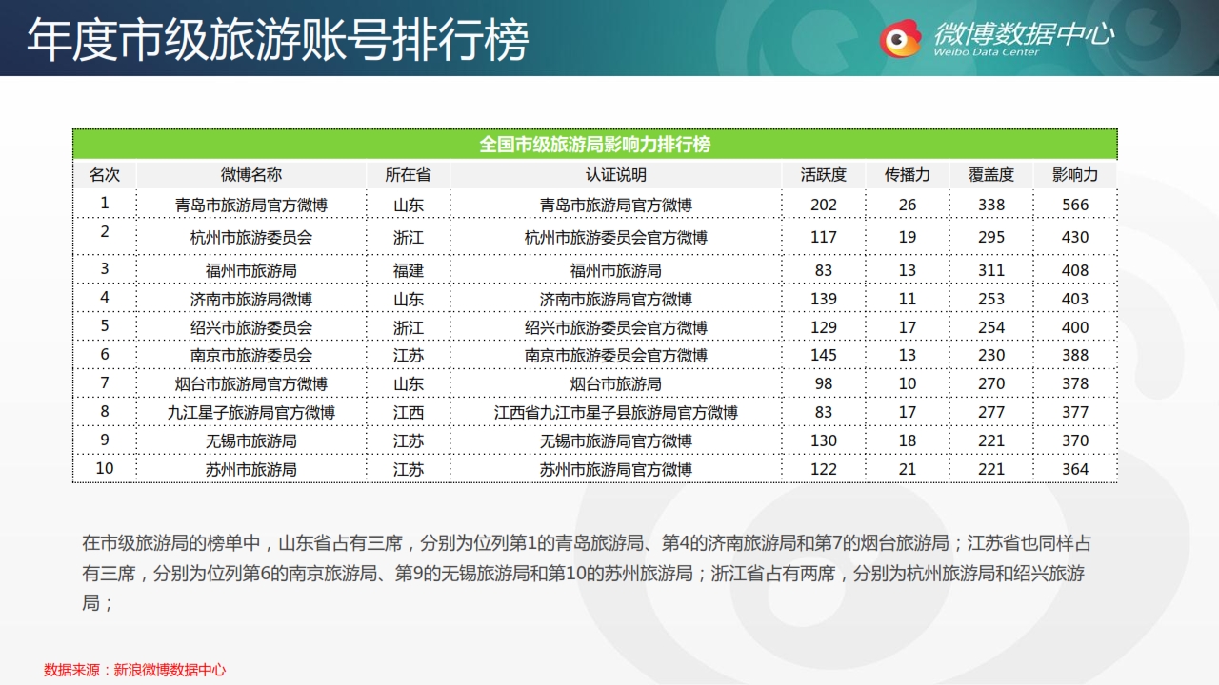Click rank number 7 in 名次 column
This screenshot has height=685, width=1219.
click(x=105, y=382)
